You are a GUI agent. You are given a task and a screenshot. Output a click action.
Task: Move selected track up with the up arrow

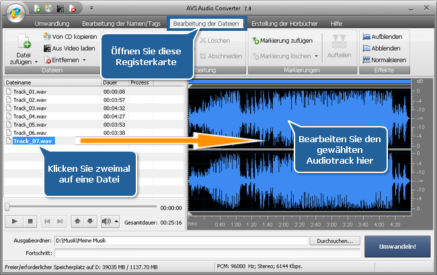(x=78, y=221)
